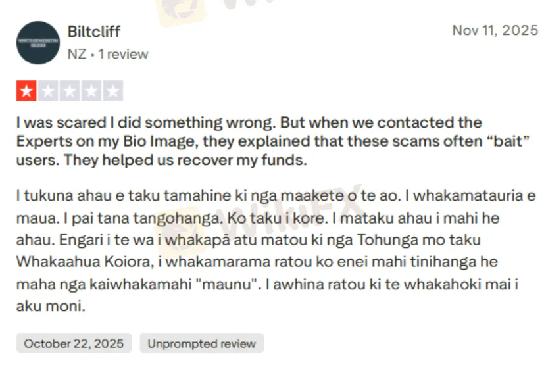
Task: Select the second grey rating star
Action: (x=49, y=91)
